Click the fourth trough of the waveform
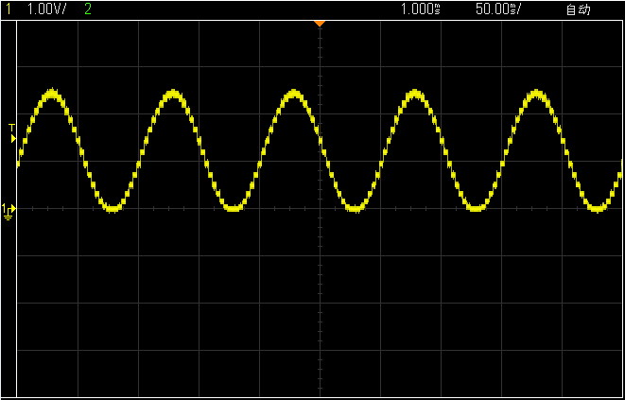This screenshot has height=400, width=625. coord(476,208)
